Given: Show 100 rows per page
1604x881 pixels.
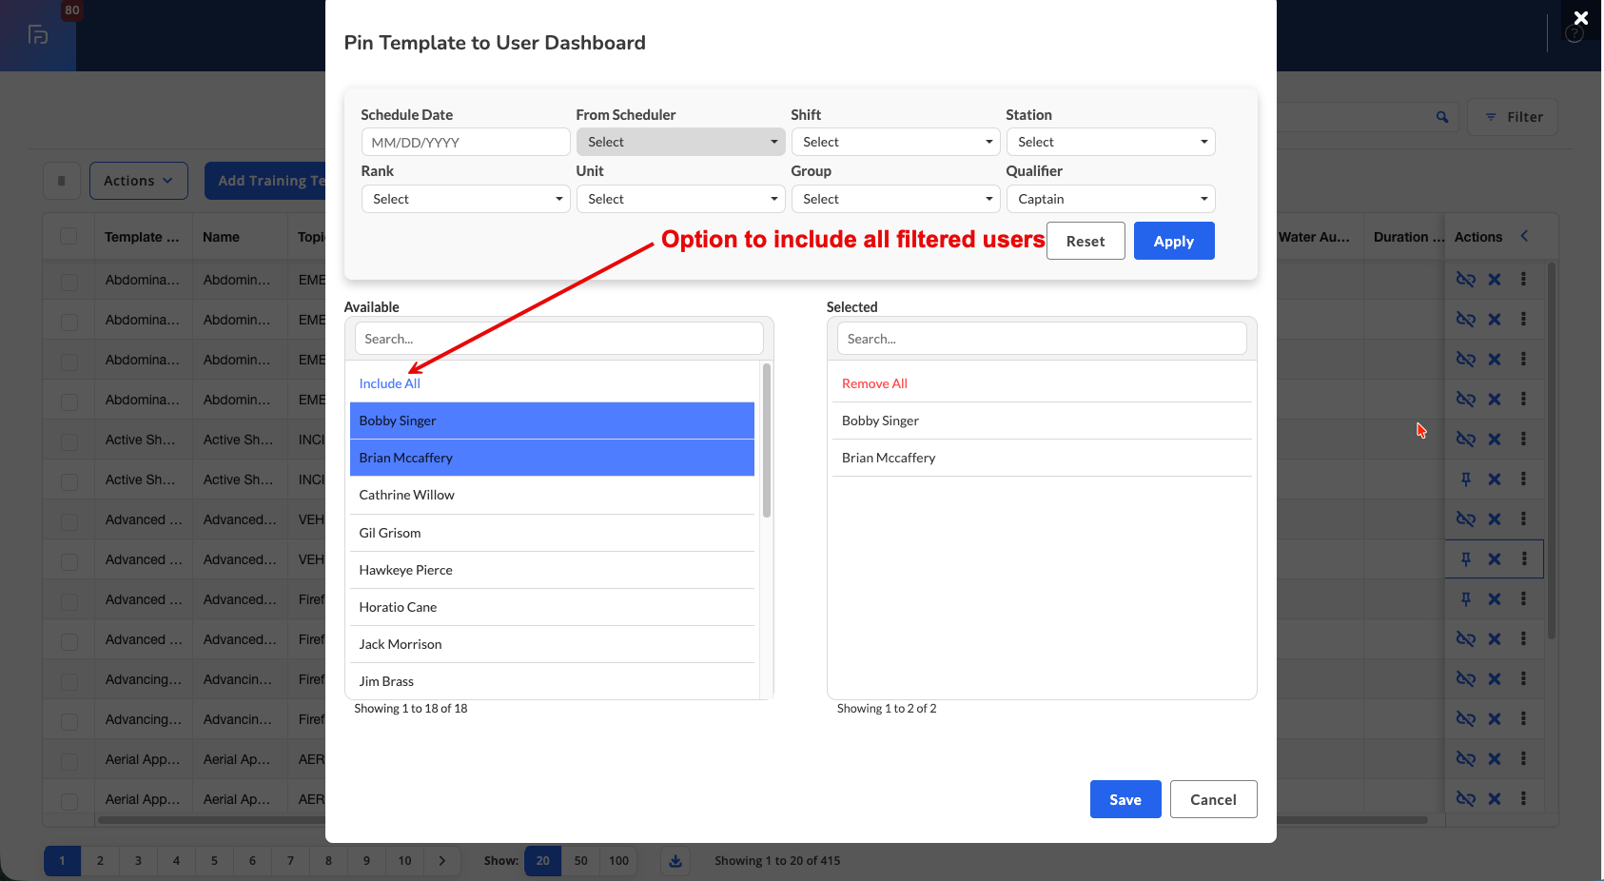Looking at the screenshot, I should 618,861.
